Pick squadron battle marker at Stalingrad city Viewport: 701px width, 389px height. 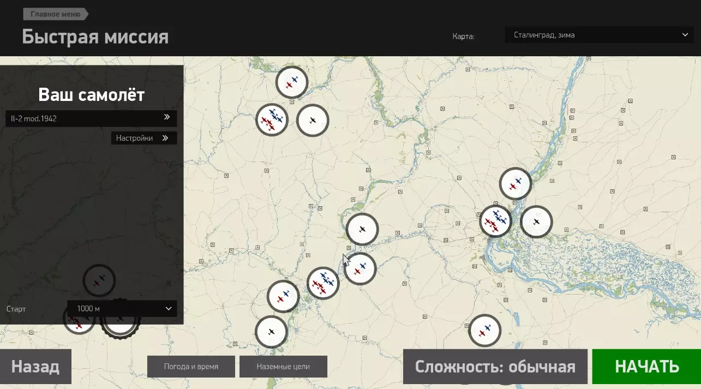496,221
